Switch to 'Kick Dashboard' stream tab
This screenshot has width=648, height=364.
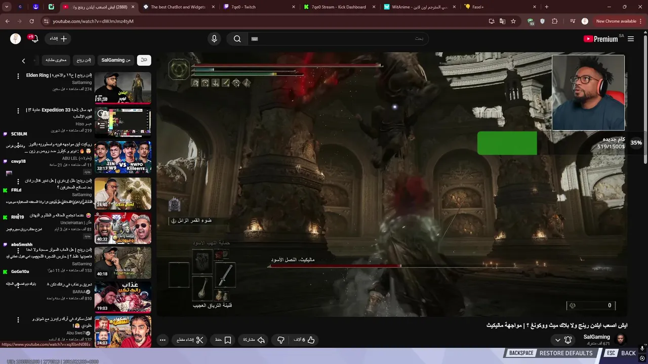click(x=340, y=7)
